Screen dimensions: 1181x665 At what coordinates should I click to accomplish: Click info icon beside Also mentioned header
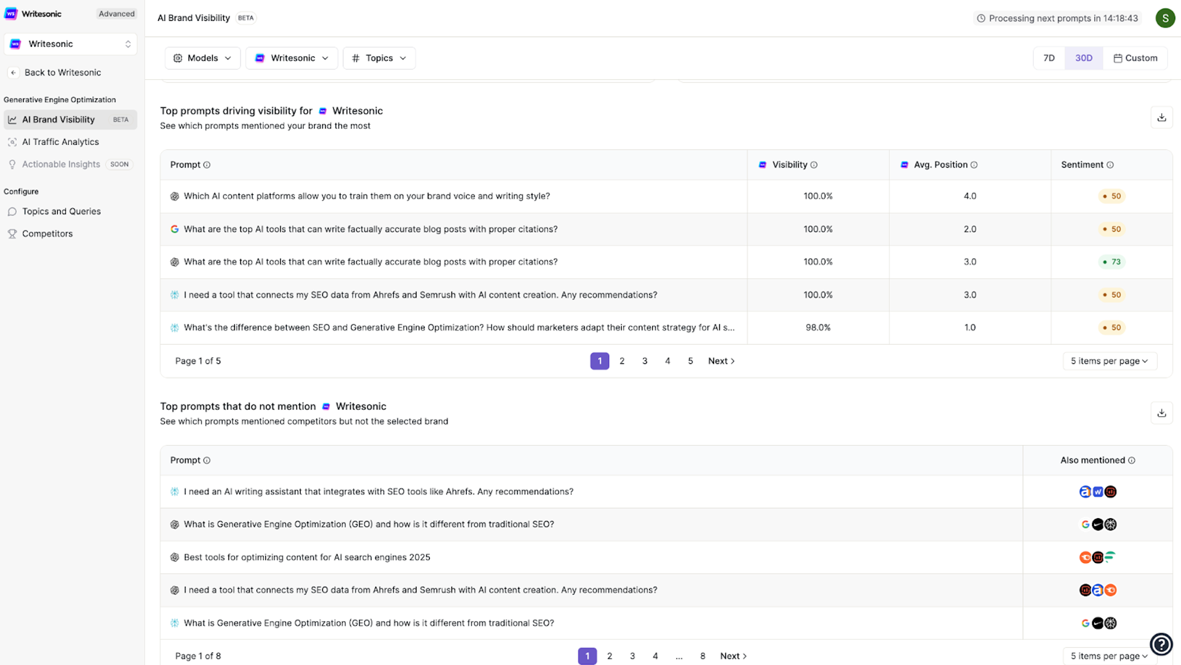(x=1132, y=460)
